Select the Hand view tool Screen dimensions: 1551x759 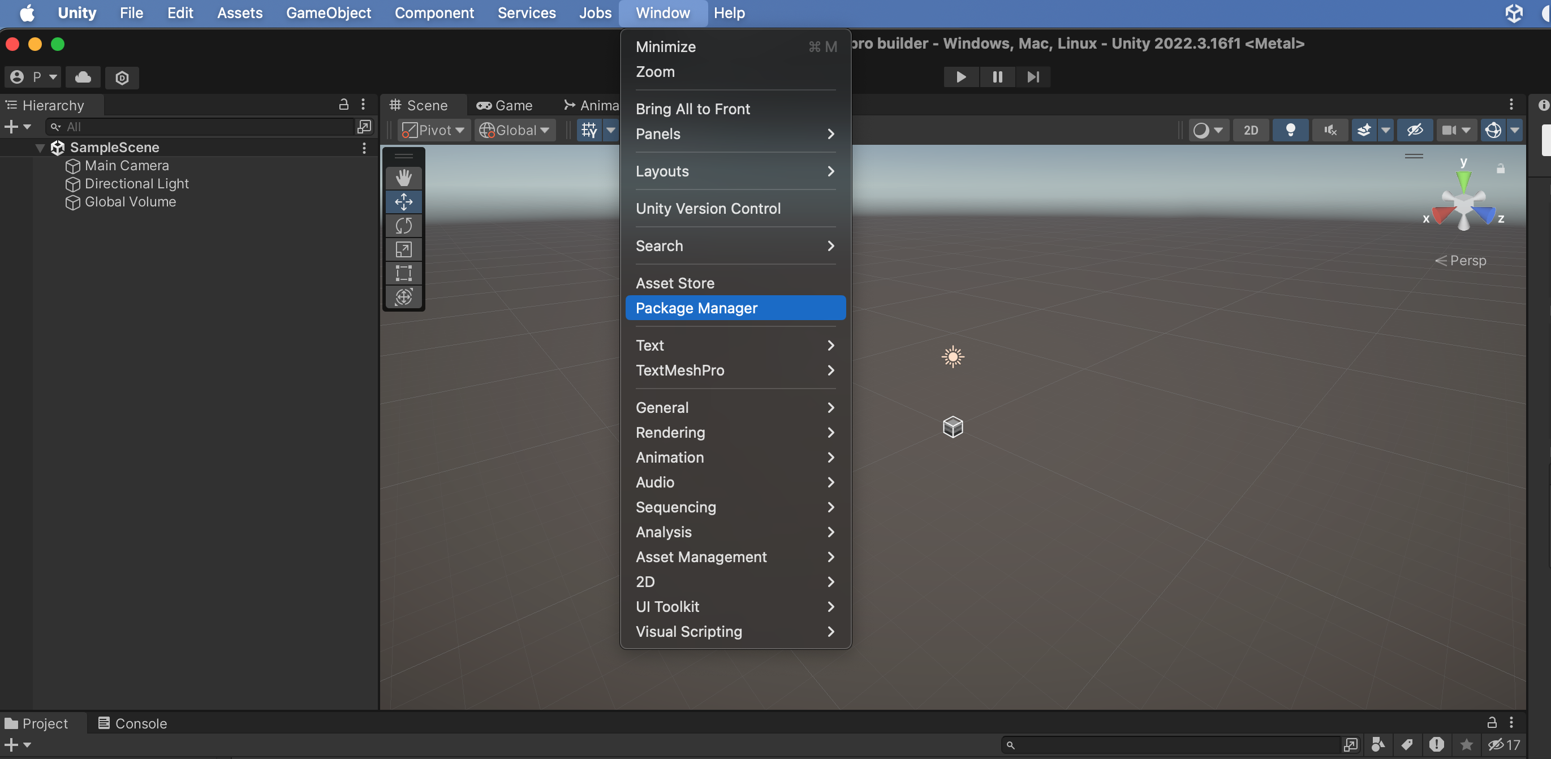pyautogui.click(x=403, y=178)
